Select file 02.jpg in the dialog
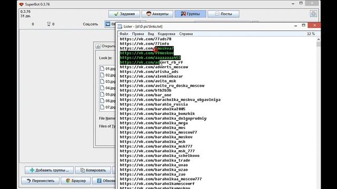Screen dimensions: 337x189 (108, 75)
